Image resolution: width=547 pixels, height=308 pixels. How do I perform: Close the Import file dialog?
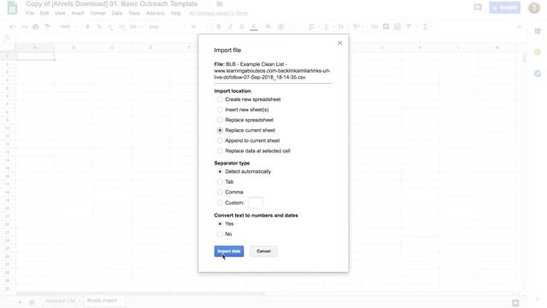point(340,43)
